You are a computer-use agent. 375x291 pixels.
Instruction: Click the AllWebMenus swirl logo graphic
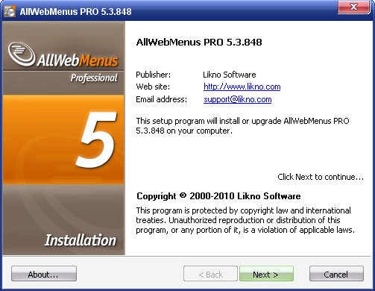coord(22,54)
